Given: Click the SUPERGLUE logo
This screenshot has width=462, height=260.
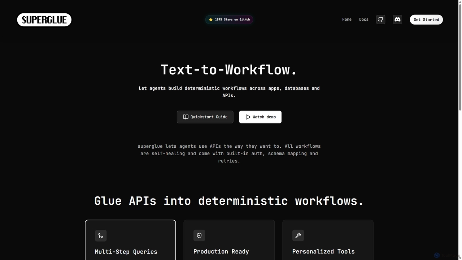Looking at the screenshot, I should coord(44,20).
